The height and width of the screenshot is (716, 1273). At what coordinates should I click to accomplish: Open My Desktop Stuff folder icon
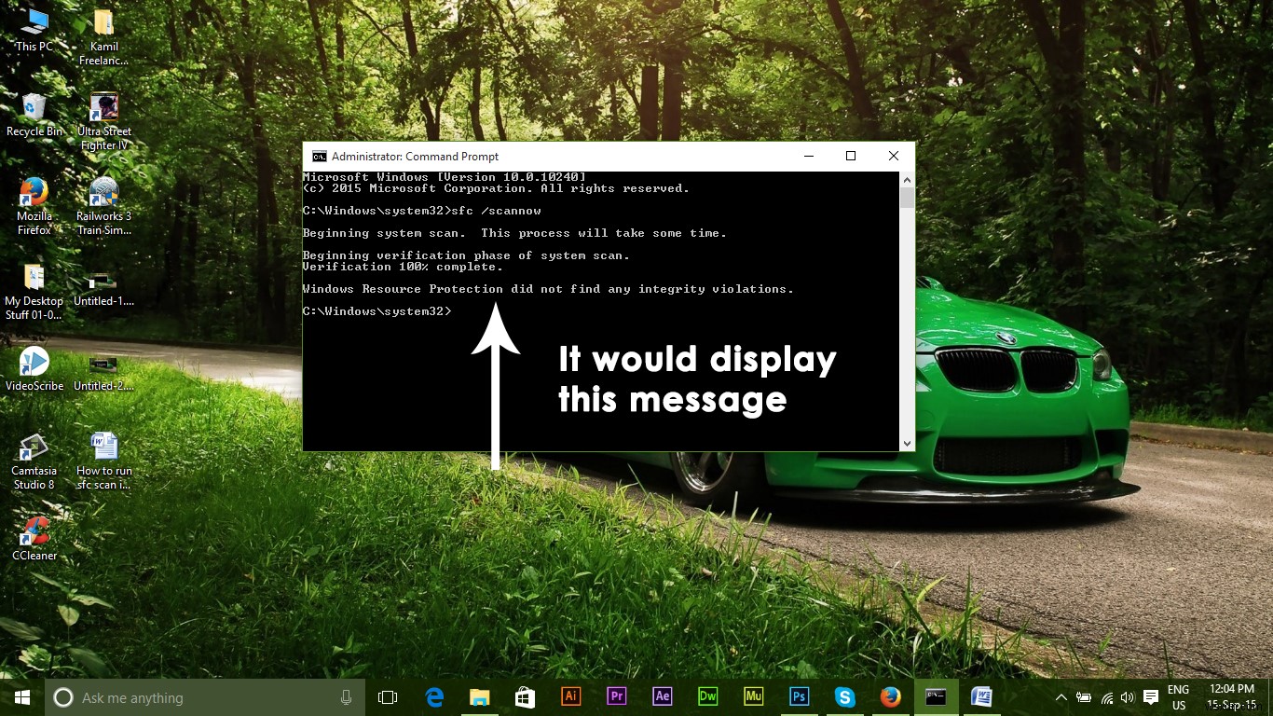point(34,292)
